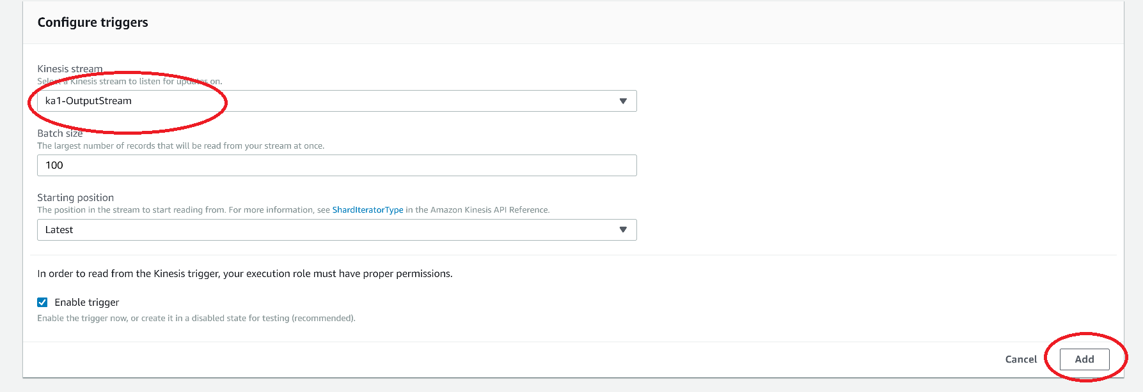Click the Starting position dropdown arrow icon
Image resolution: width=1143 pixels, height=392 pixels.
point(623,230)
